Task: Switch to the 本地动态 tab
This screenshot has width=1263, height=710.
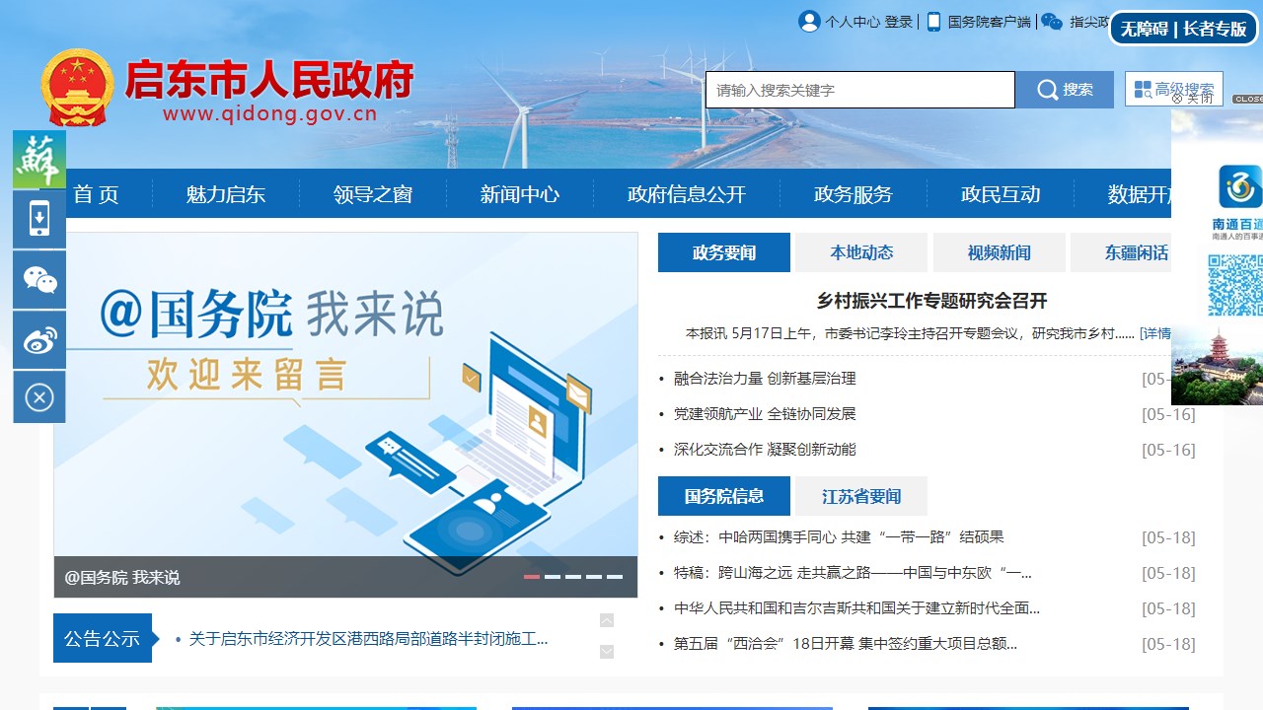Action: [x=861, y=252]
